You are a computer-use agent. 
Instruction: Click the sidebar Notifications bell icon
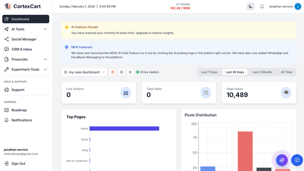[6, 120]
